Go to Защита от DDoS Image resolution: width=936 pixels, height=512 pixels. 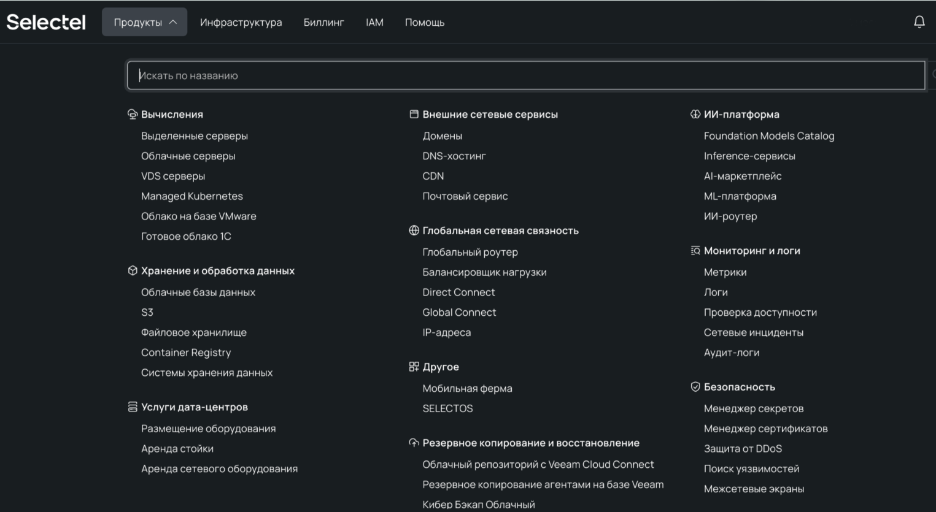(743, 448)
